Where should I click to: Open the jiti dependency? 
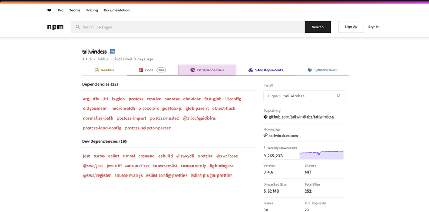click(x=105, y=99)
